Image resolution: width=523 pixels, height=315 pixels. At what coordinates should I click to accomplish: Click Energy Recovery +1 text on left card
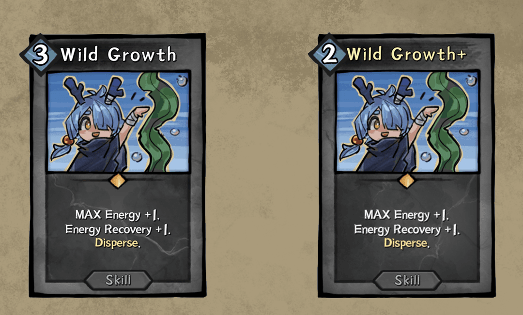[118, 229]
